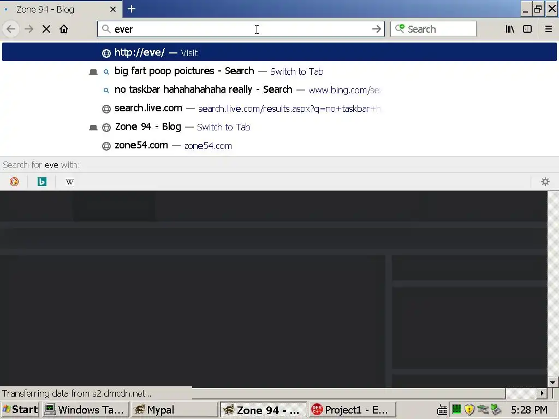Click the vertical scrollbar down arrow
This screenshot has width=559, height=419.
(553, 382)
